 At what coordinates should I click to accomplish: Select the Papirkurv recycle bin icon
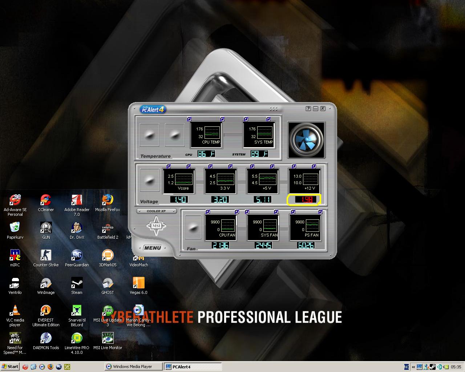(15, 231)
